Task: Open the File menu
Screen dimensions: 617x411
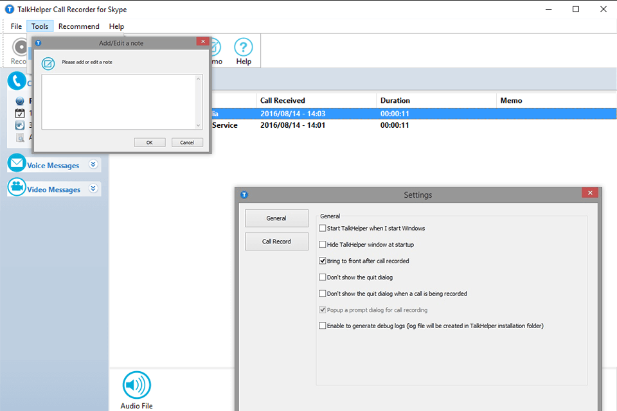Action: (16, 26)
